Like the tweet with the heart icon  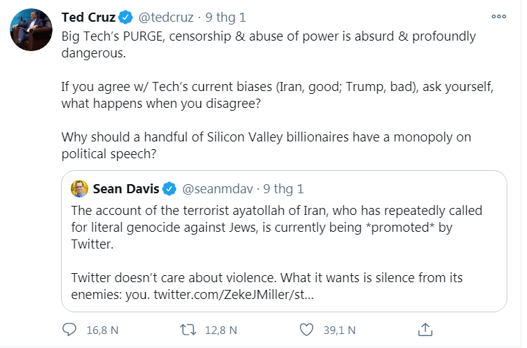(306, 329)
